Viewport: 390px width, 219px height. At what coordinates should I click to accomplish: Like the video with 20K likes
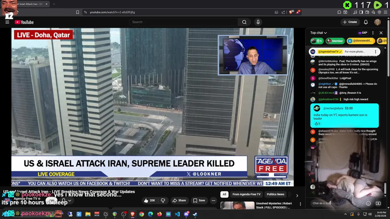pos(150,200)
